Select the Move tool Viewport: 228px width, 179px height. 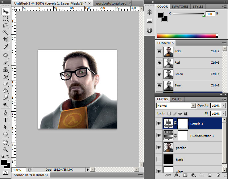[6, 11]
